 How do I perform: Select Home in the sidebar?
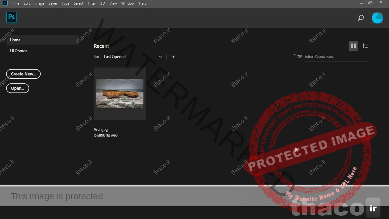[43, 40]
